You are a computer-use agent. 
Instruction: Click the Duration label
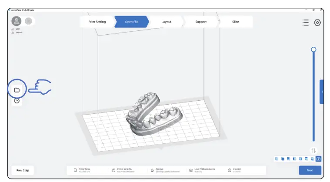237,169
